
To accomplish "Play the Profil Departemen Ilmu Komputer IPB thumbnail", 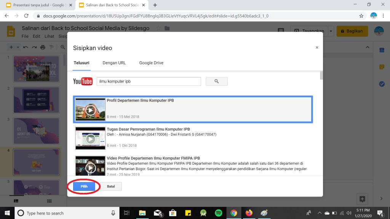I will coord(90,110).
